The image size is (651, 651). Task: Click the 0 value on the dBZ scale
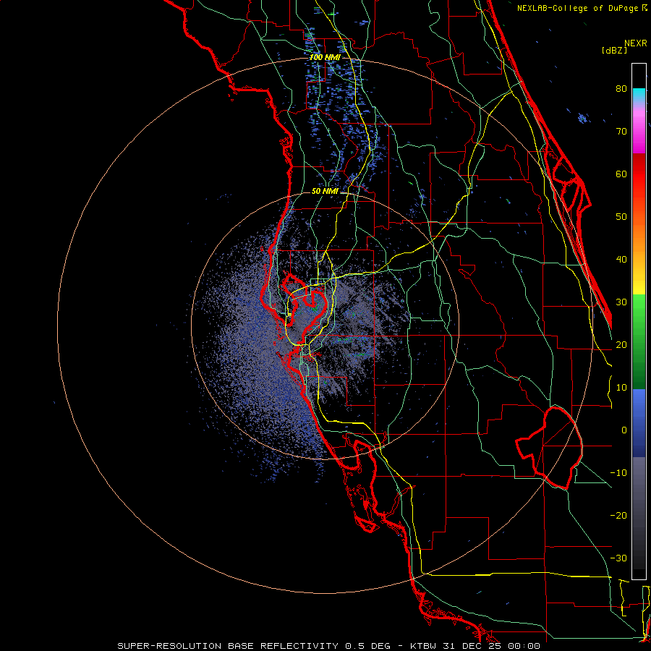click(624, 430)
